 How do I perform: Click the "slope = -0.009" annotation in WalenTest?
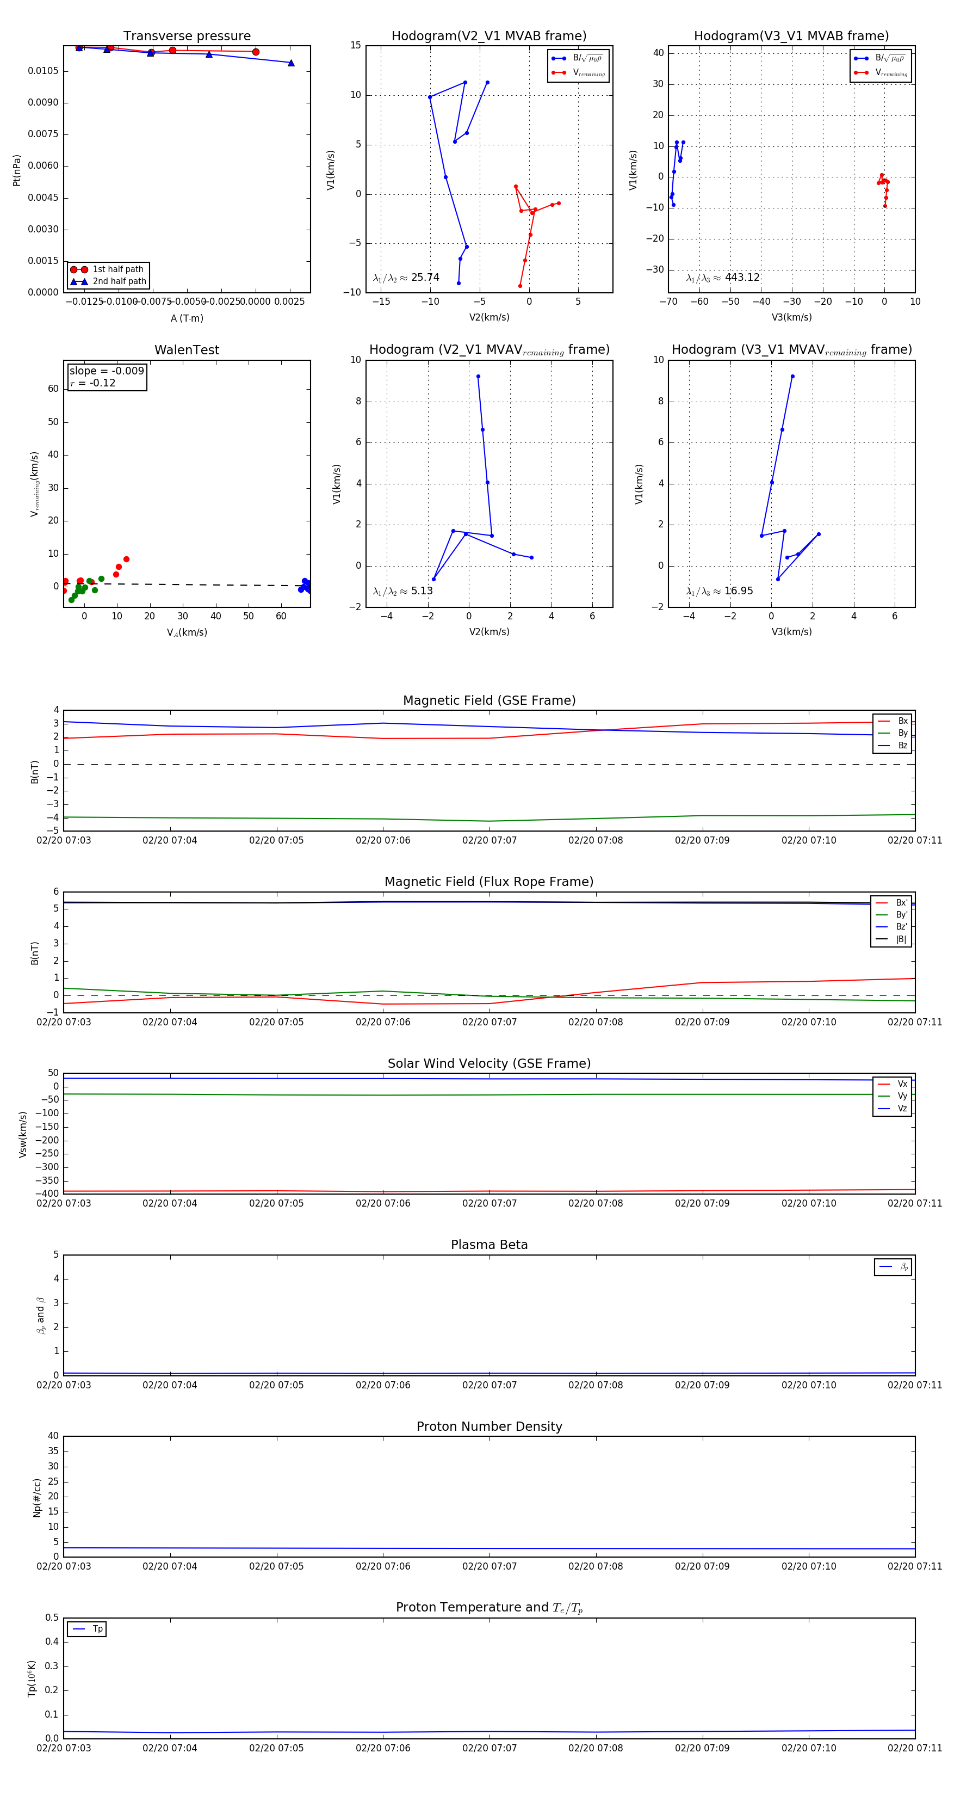click(107, 371)
